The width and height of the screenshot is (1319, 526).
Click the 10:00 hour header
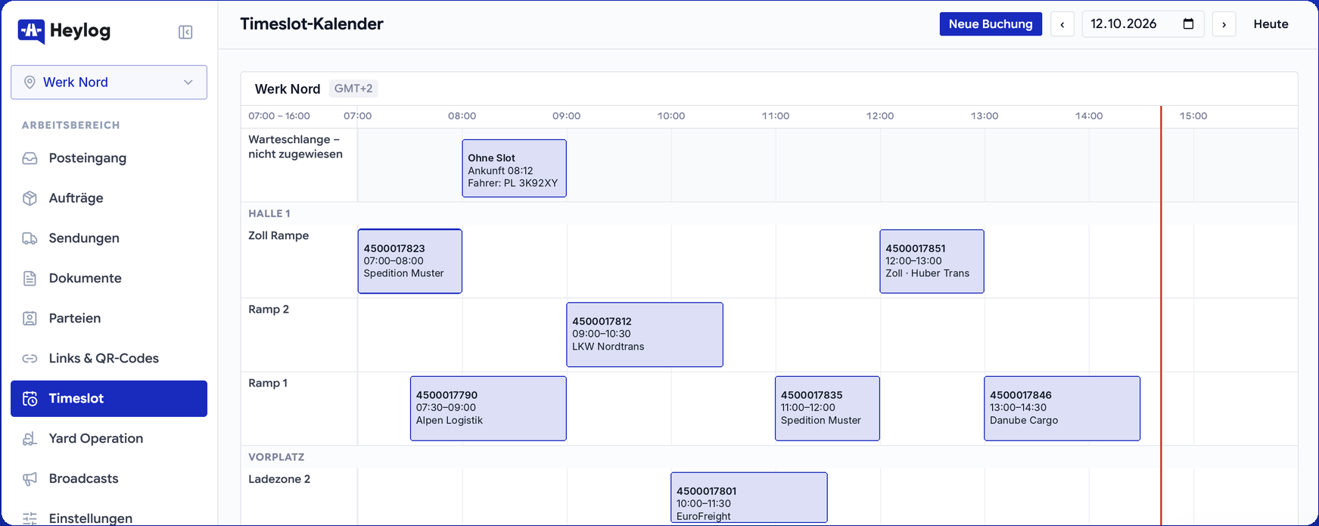click(671, 116)
